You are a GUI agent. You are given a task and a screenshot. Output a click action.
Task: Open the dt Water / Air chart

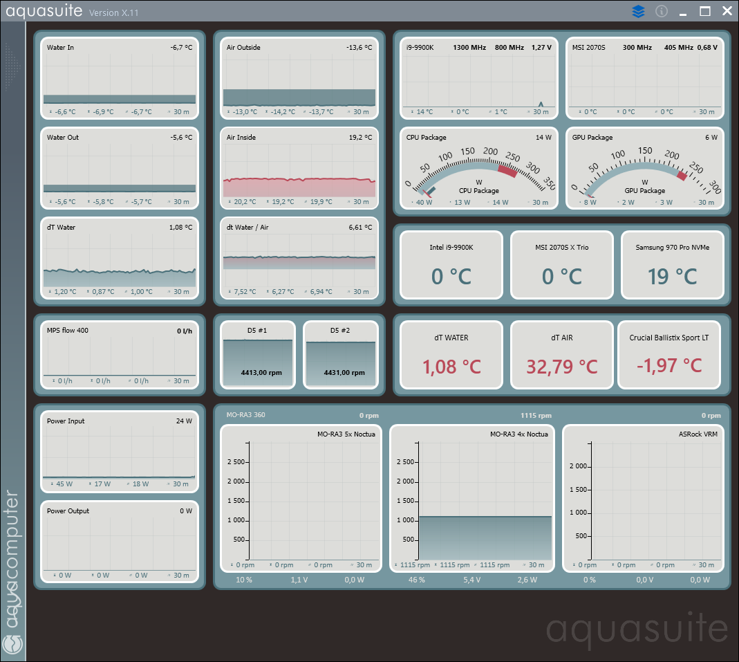(299, 259)
